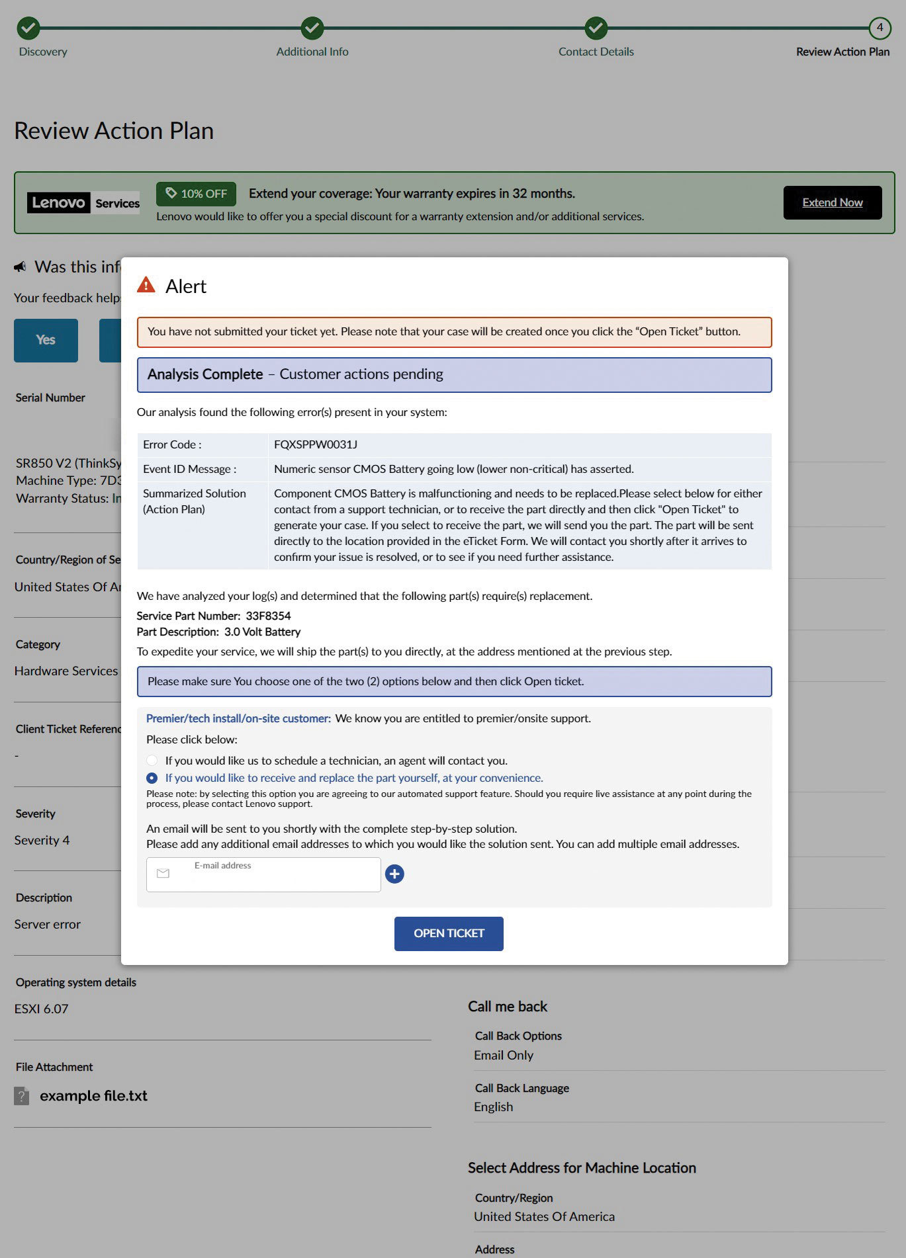The width and height of the screenshot is (906, 1258).
Task: Click error code FQXSPPW0031J value
Action: [x=316, y=444]
